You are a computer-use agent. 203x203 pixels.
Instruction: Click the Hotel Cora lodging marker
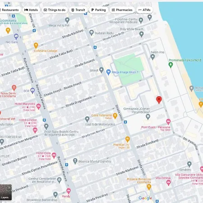pos(54,155)
